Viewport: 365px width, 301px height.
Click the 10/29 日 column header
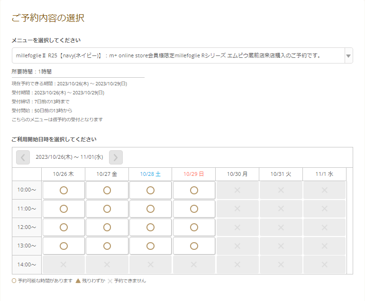click(x=194, y=174)
